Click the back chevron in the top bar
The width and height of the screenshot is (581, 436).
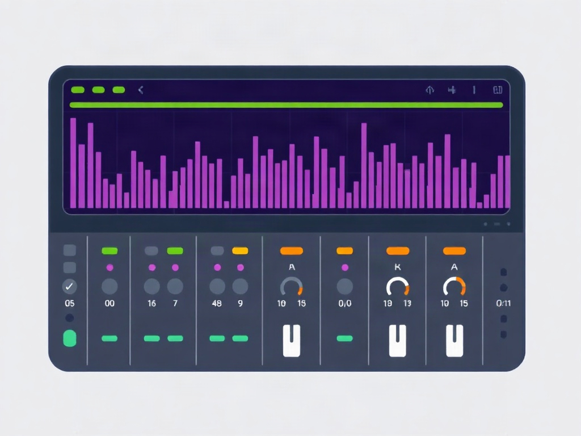(x=141, y=90)
